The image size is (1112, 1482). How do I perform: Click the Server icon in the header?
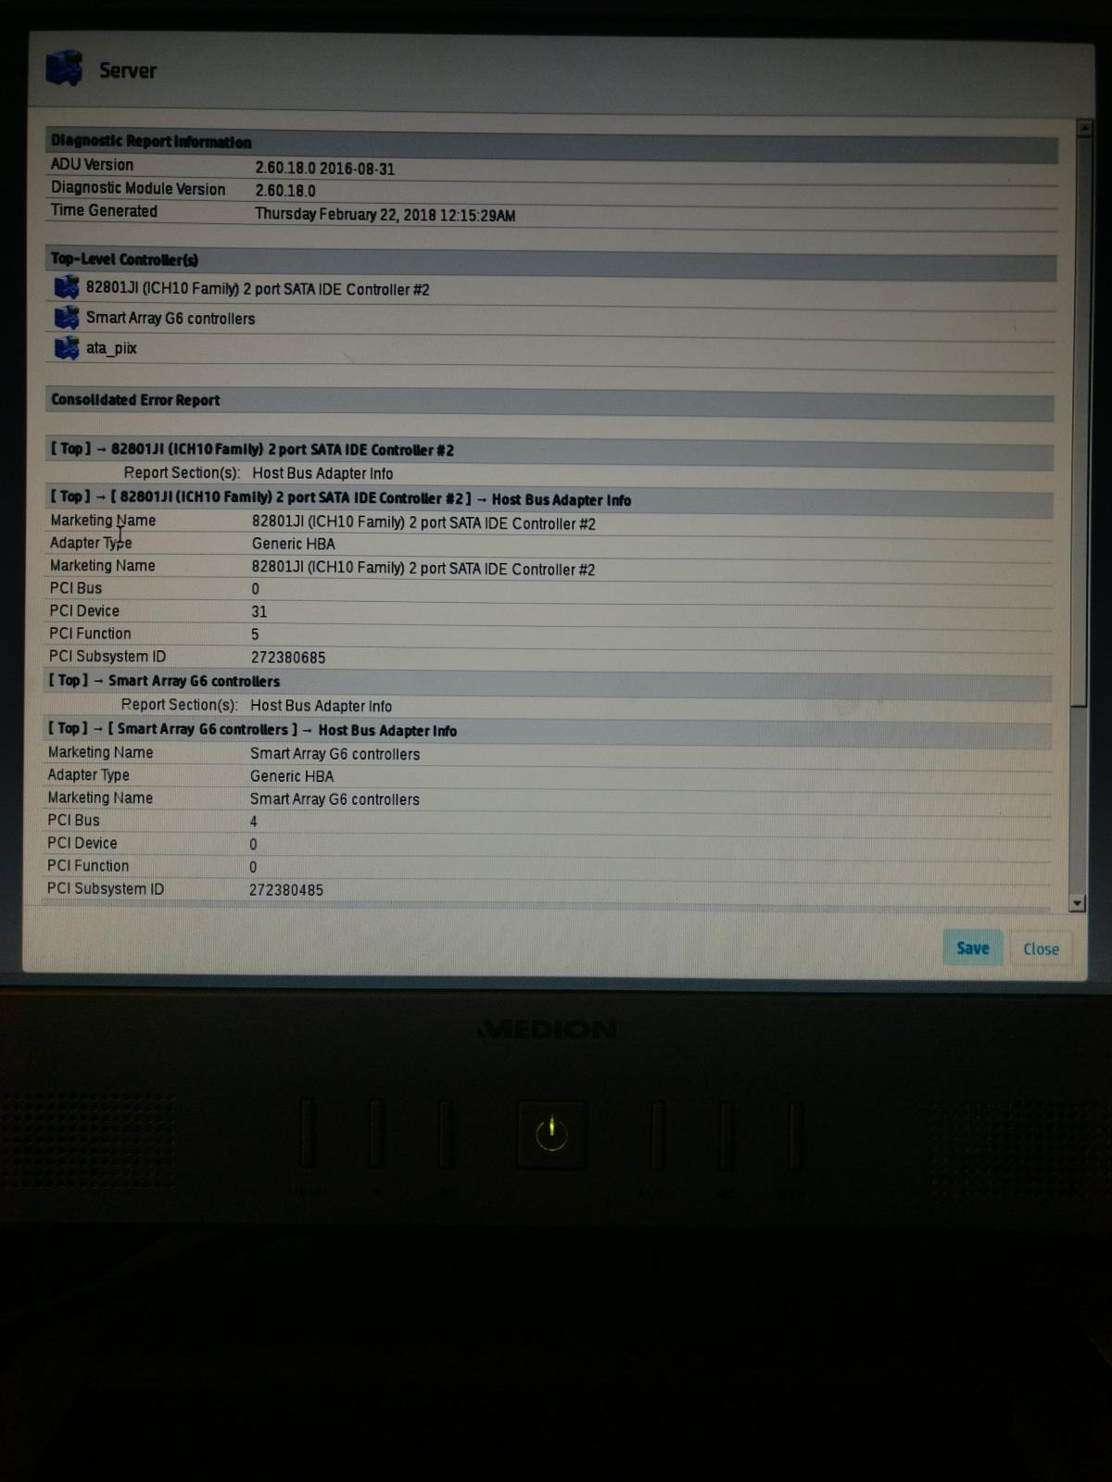click(64, 69)
